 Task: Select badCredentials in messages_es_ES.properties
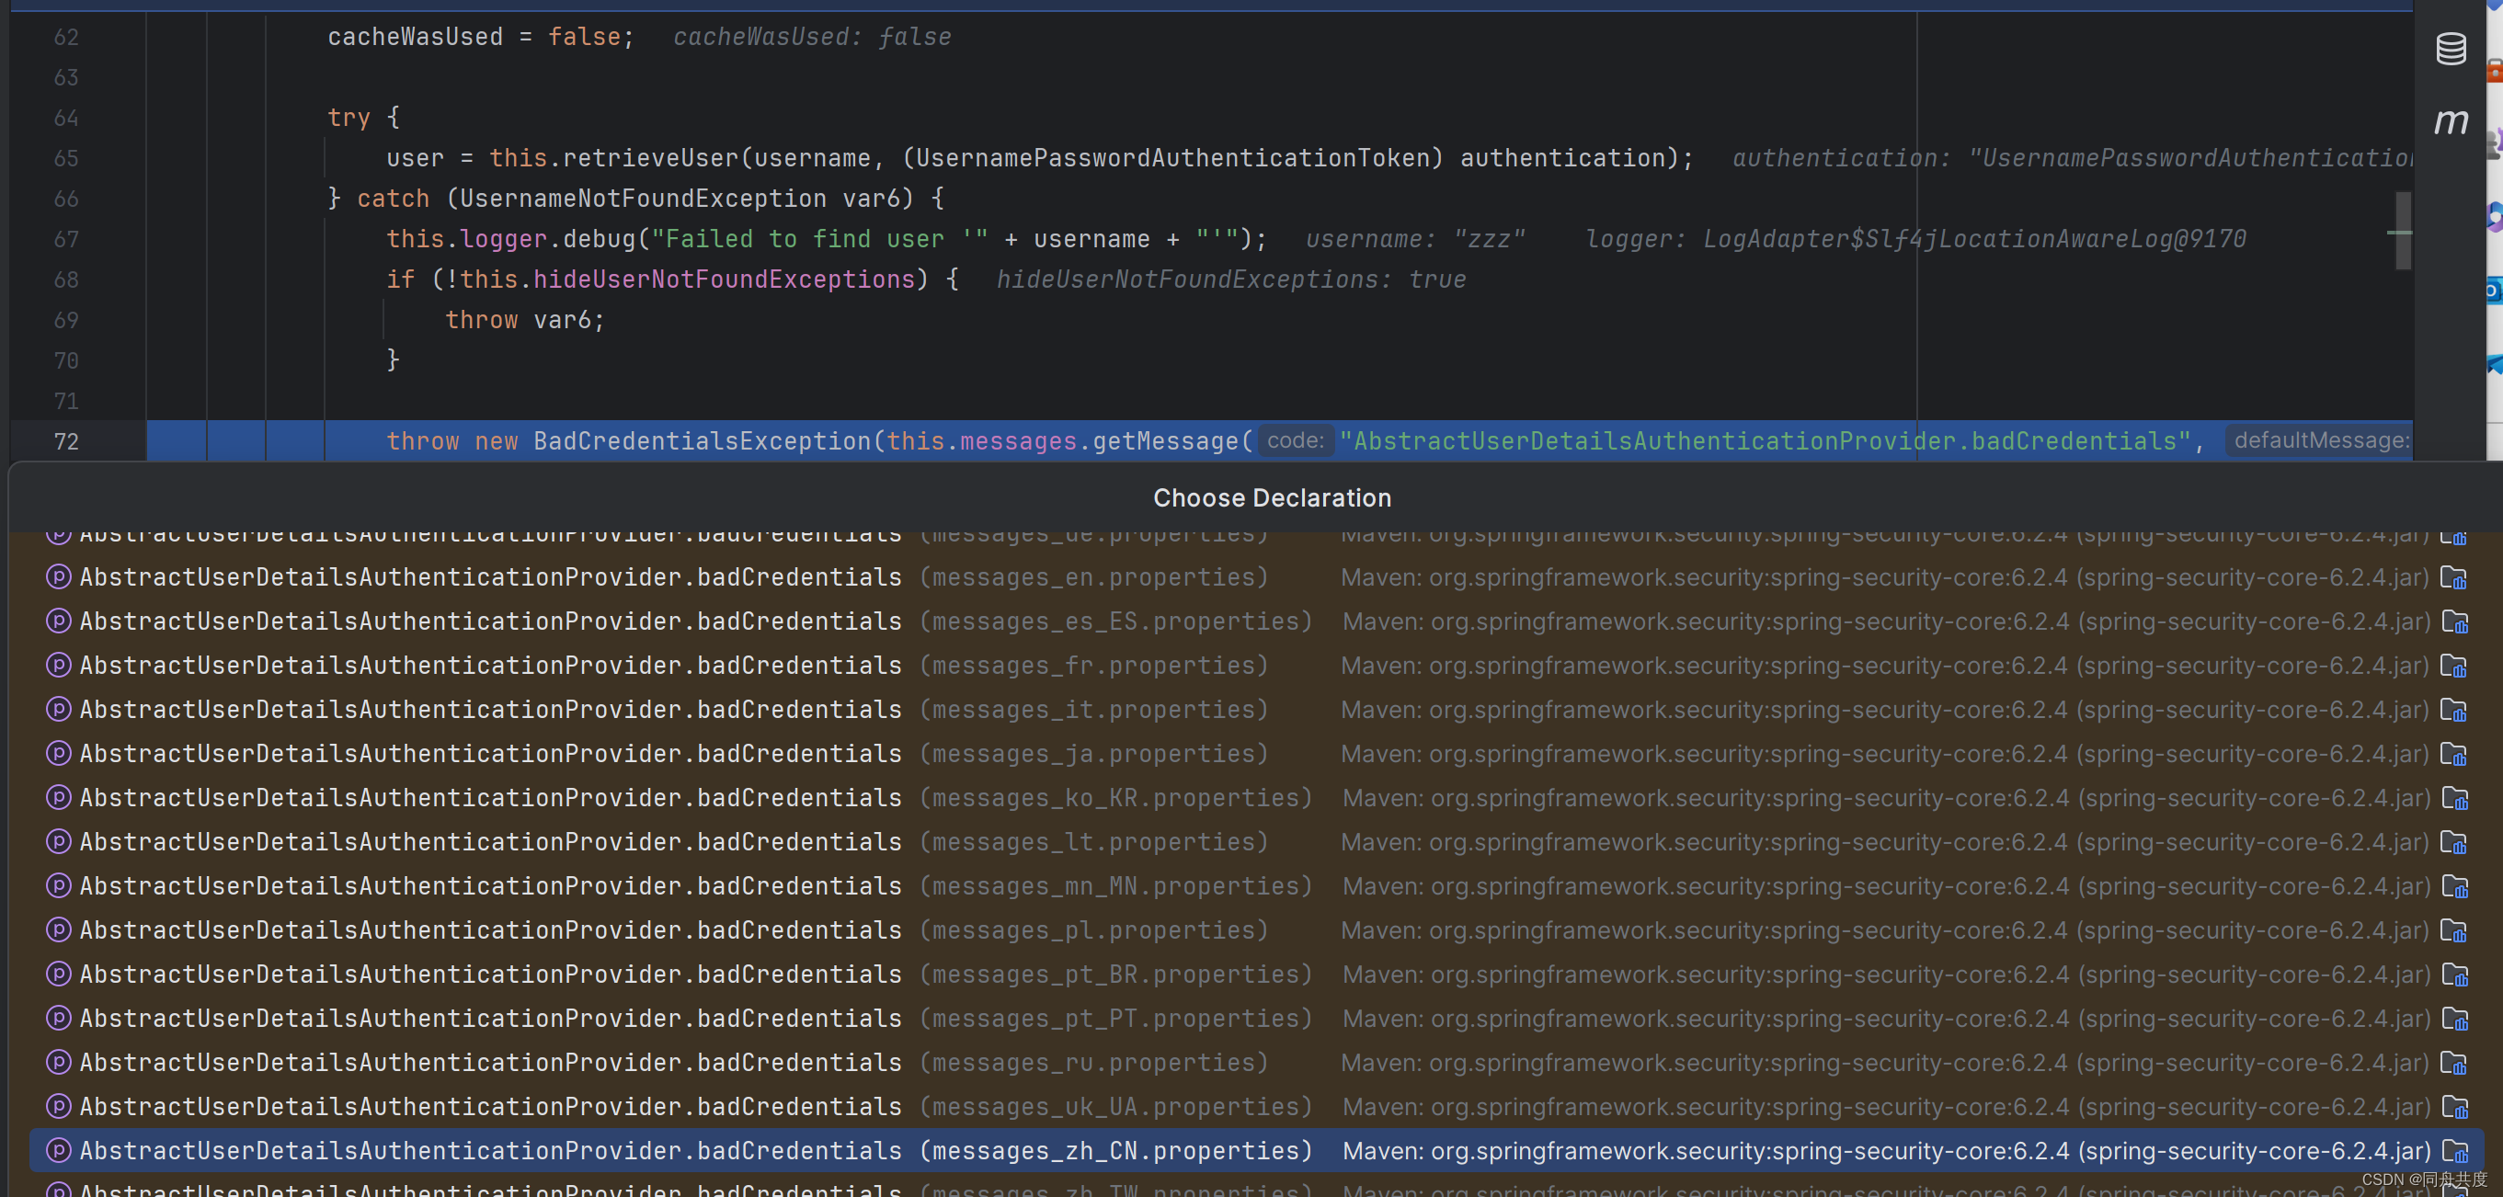[x=1256, y=621]
